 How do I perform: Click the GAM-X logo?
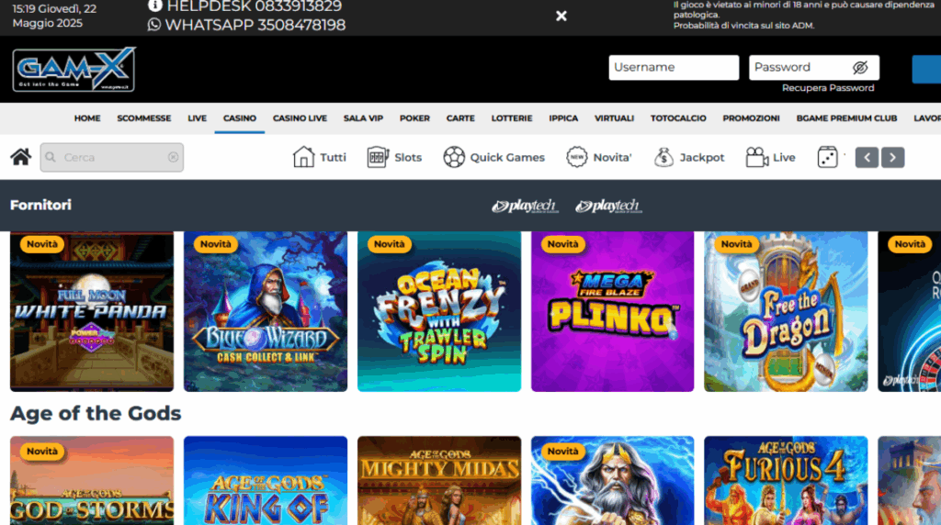coord(74,69)
